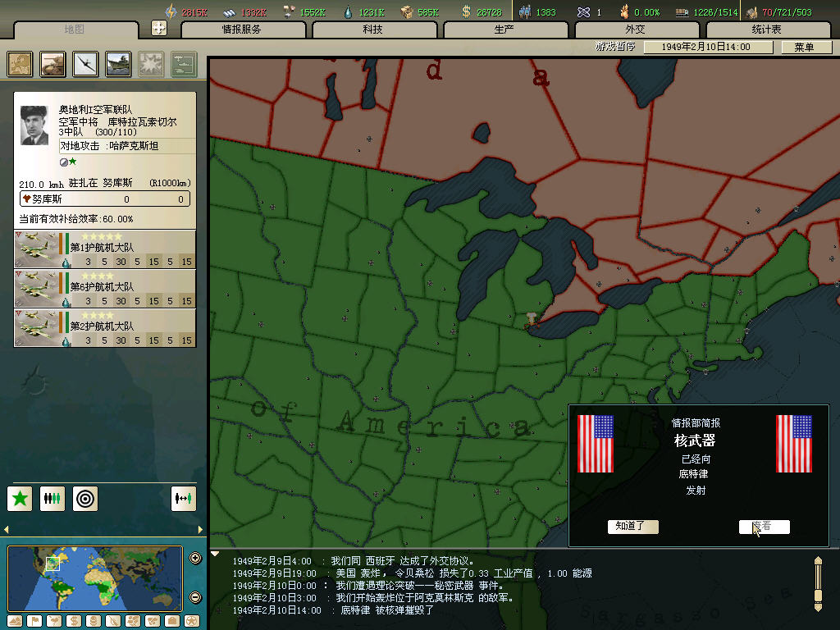The image size is (840, 630).
Task: Zoom in with the plus button
Action: (x=195, y=558)
